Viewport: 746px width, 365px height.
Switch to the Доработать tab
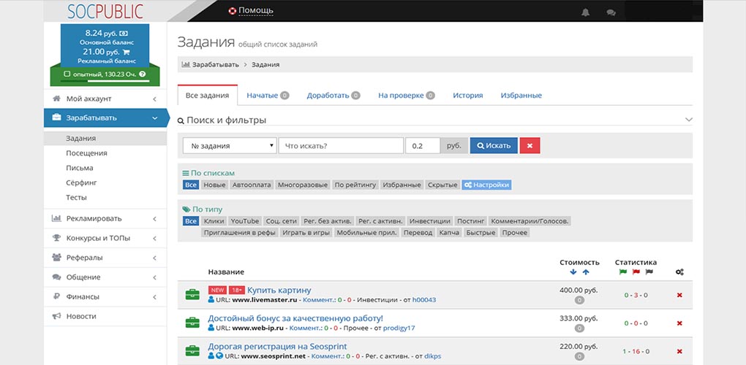pyautogui.click(x=333, y=96)
